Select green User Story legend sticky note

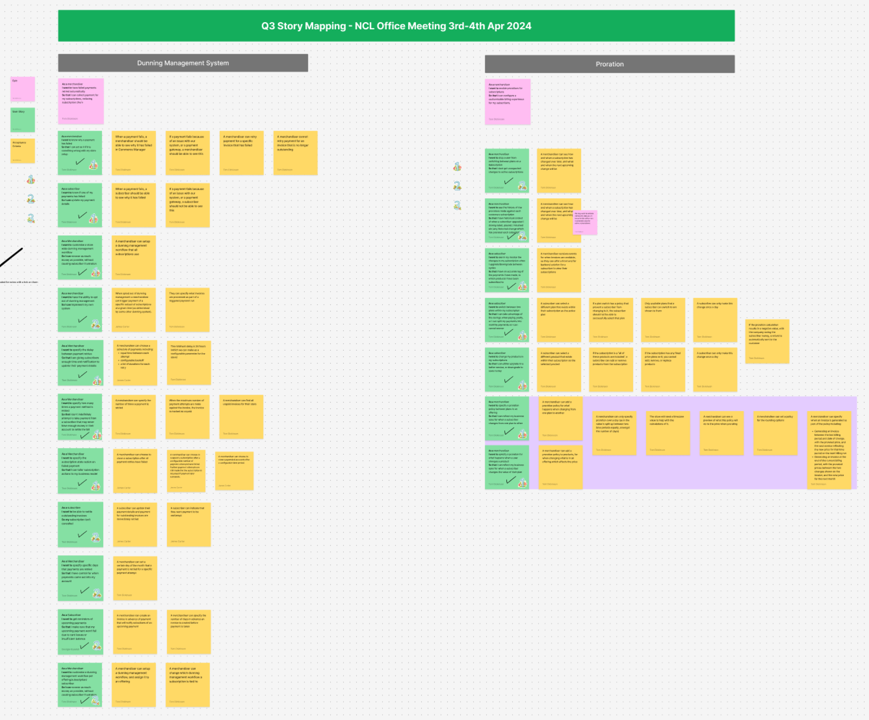tap(22, 120)
